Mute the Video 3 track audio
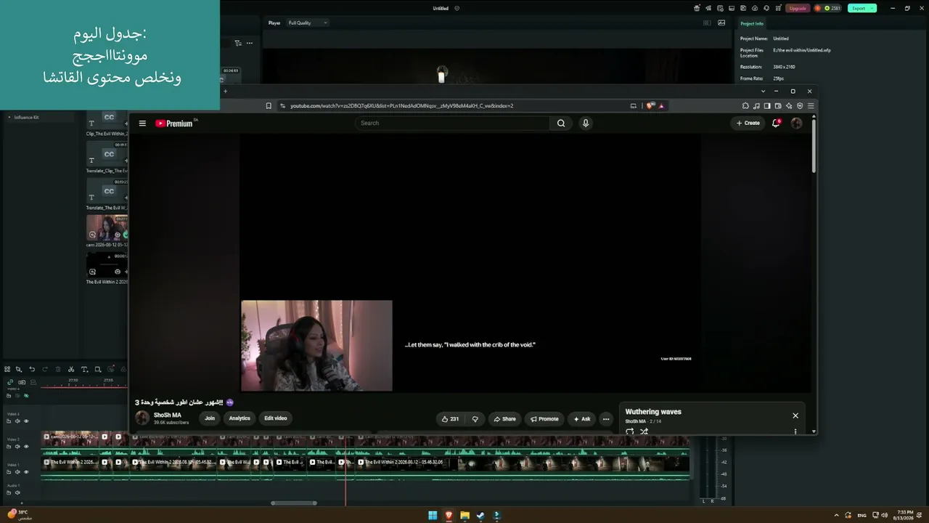Image resolution: width=929 pixels, height=523 pixels. pos(17,421)
